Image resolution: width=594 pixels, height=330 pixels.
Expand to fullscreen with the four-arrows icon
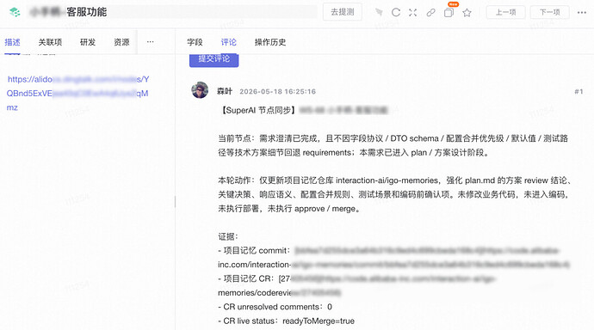click(x=413, y=13)
